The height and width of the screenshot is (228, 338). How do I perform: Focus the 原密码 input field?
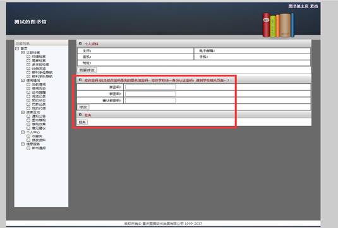coord(150,87)
